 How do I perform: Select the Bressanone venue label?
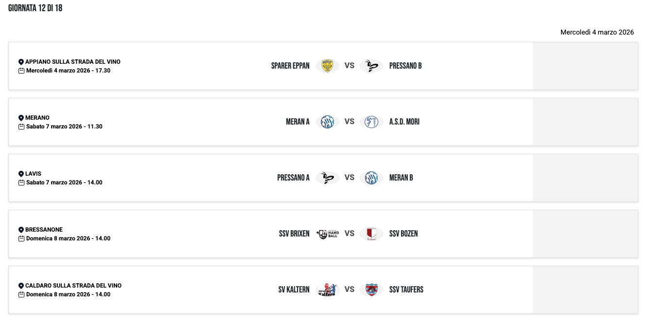[44, 230]
